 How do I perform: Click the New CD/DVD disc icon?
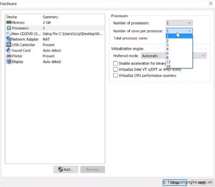pyautogui.click(x=9, y=34)
